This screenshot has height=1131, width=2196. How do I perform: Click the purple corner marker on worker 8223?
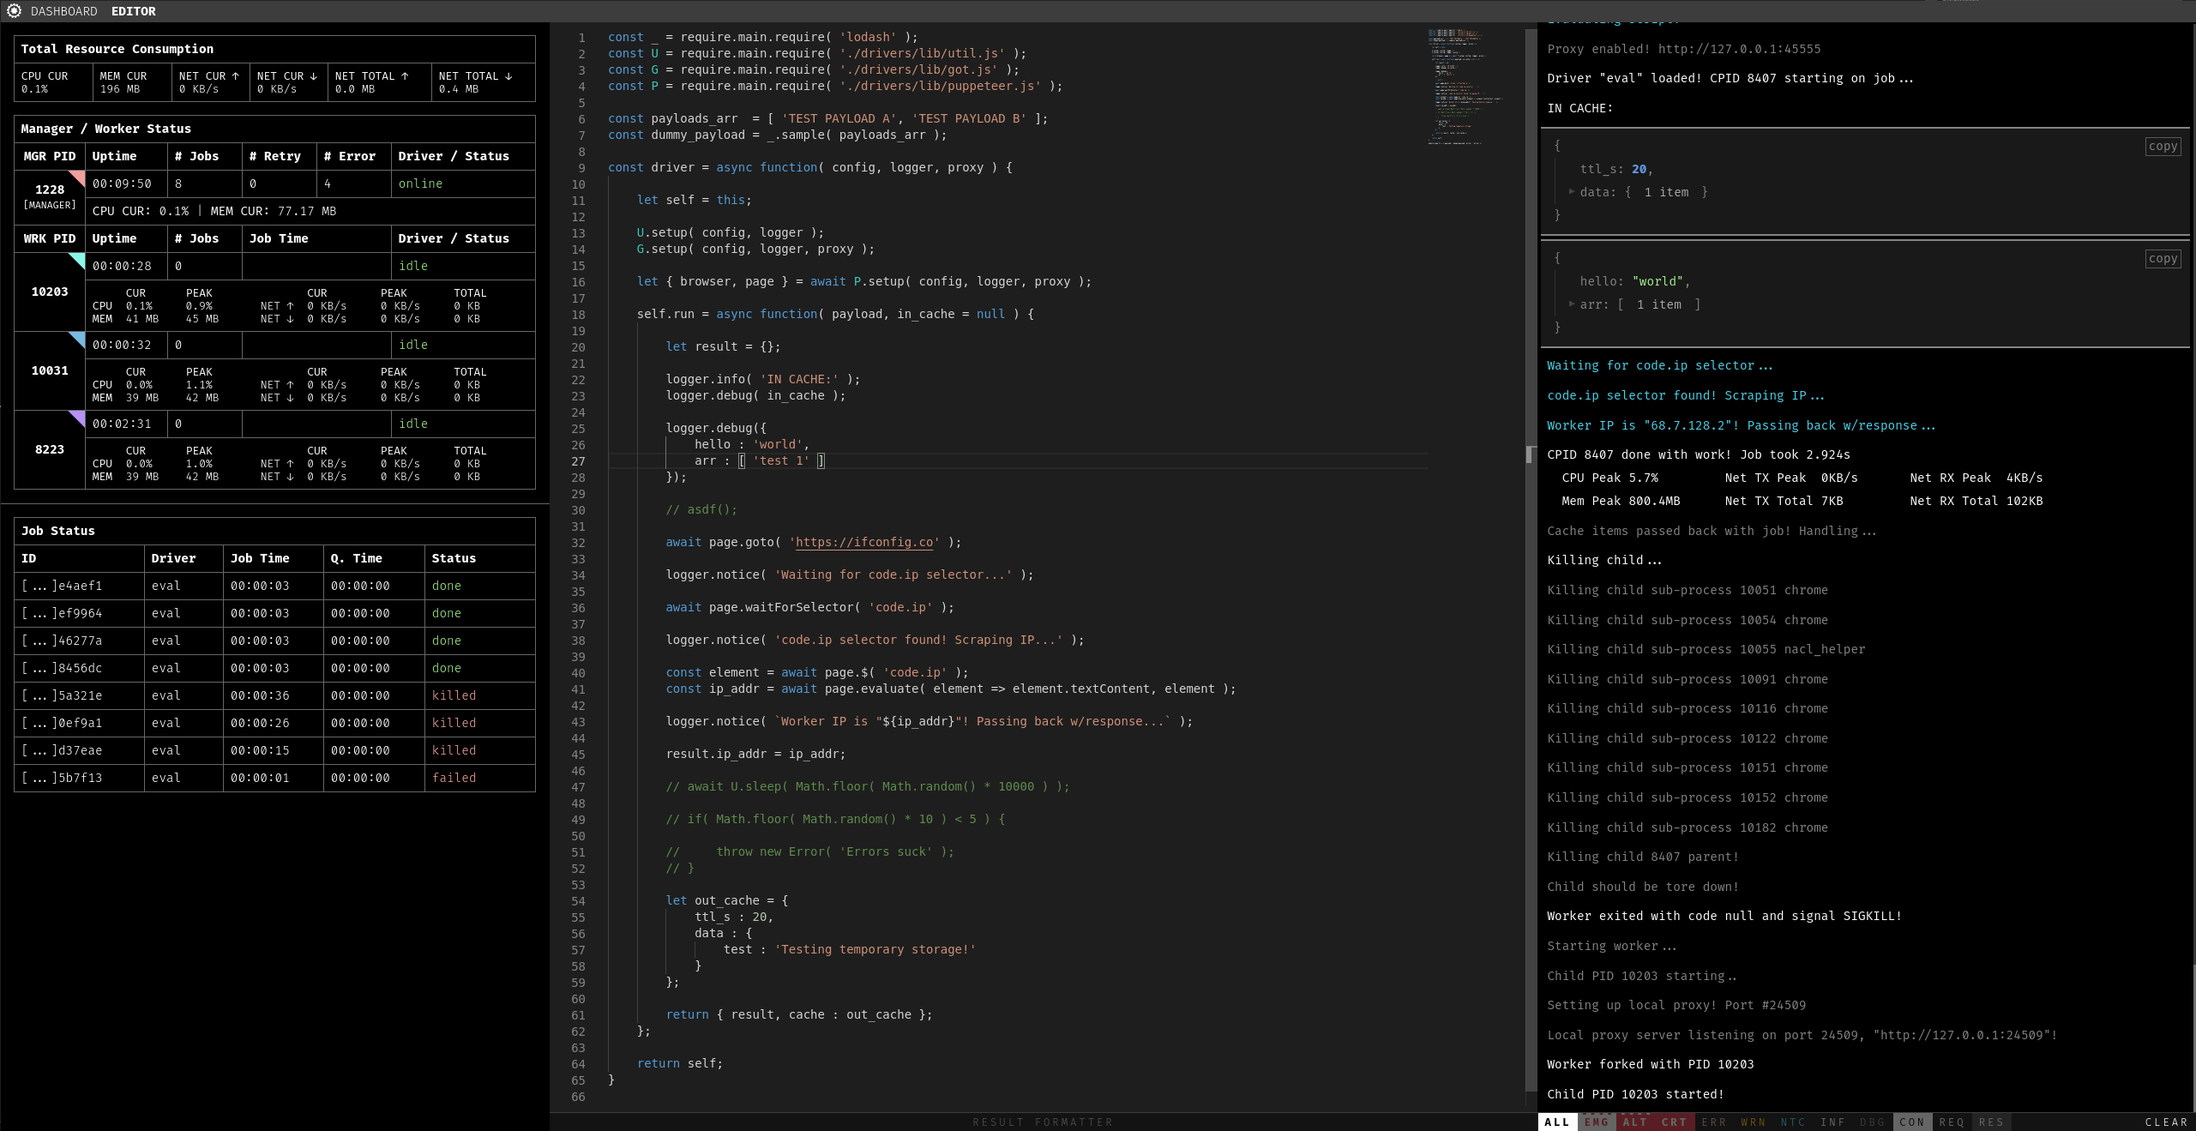(x=77, y=418)
